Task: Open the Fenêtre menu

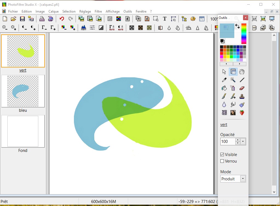Action: (141, 11)
